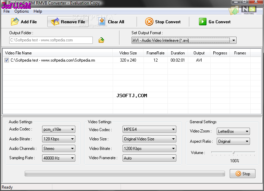
Task: Open the Audio Bitrate dropdown
Action: (x=59, y=139)
